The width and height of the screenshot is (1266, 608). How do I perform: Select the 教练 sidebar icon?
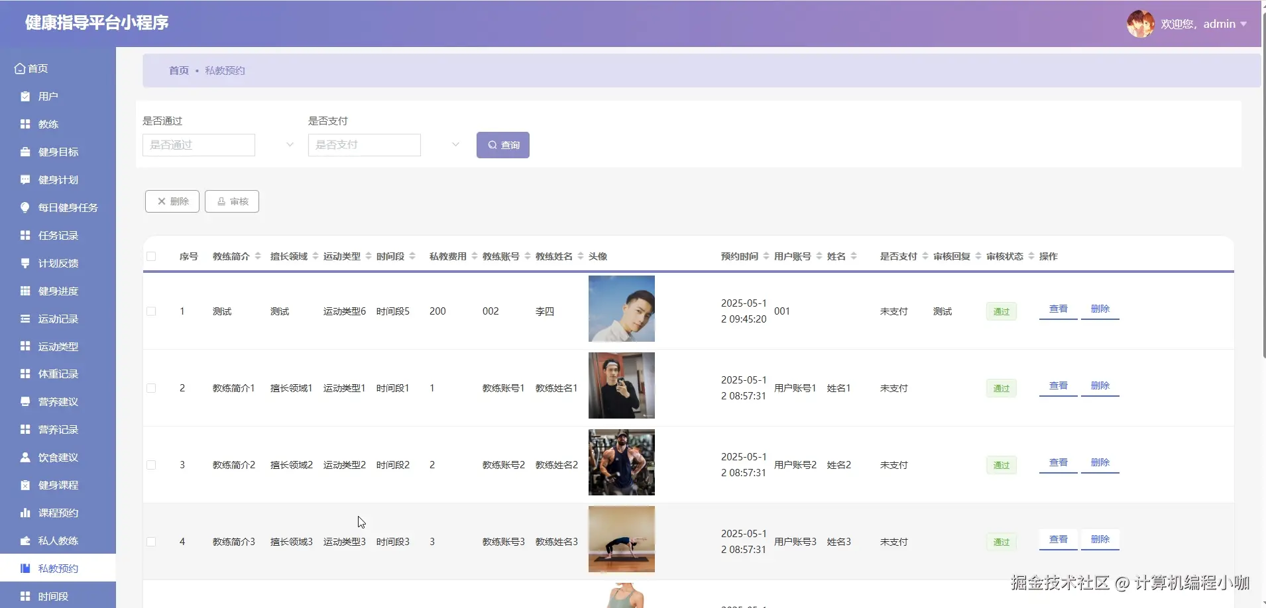[25, 124]
